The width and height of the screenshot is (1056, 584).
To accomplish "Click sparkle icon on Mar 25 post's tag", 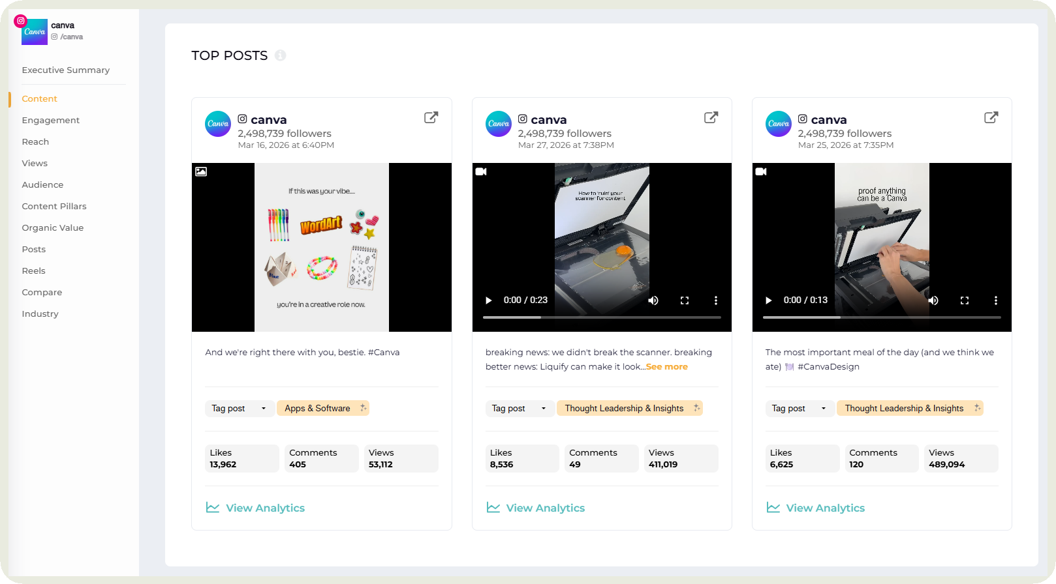I will 977,408.
